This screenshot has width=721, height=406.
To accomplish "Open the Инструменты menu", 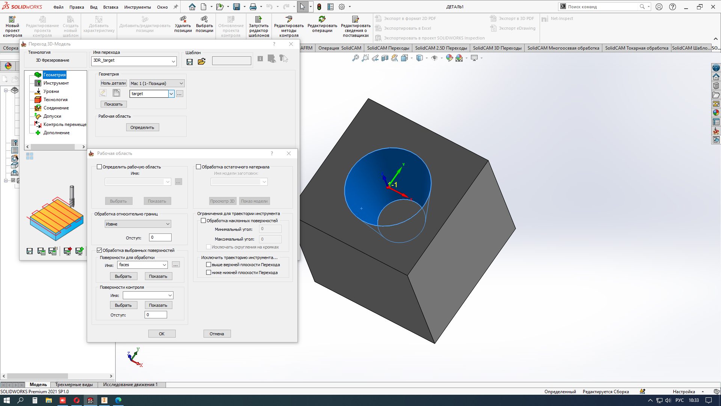I will point(137,7).
